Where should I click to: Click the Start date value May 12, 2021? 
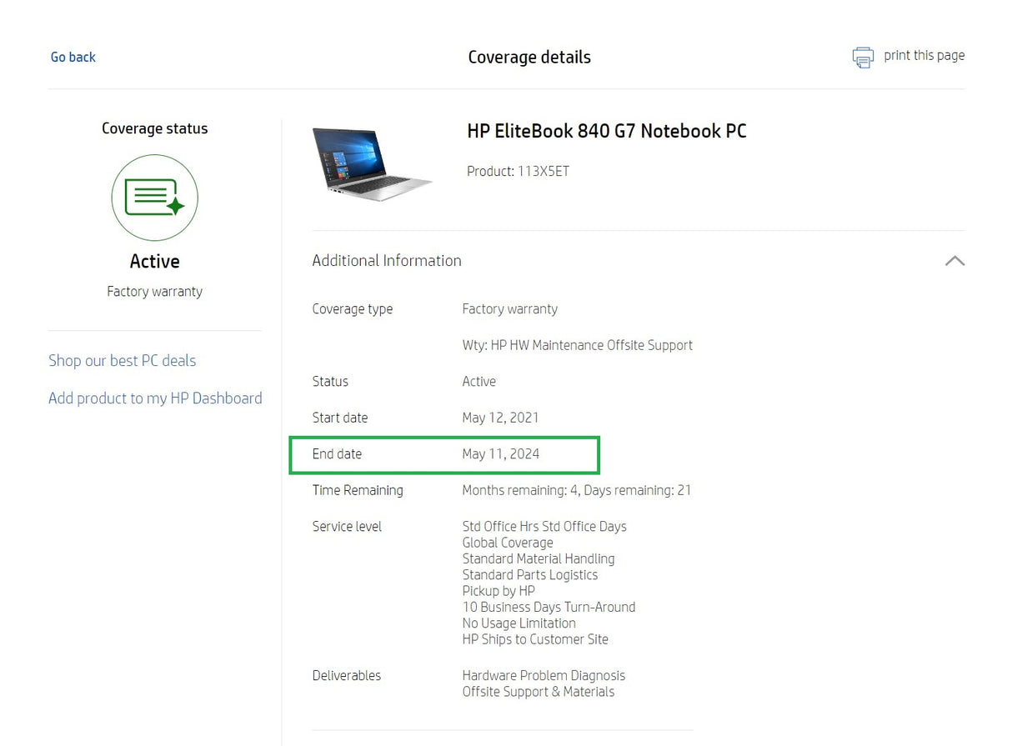[500, 418]
